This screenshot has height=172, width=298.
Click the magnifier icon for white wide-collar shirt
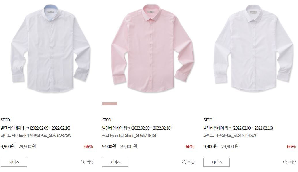[x=82, y=162]
